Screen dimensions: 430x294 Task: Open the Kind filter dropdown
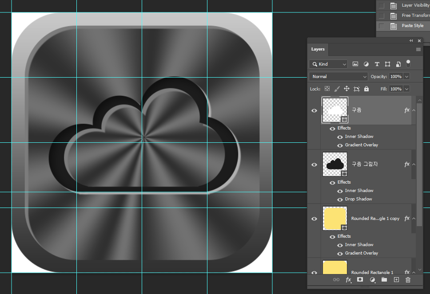coord(328,64)
